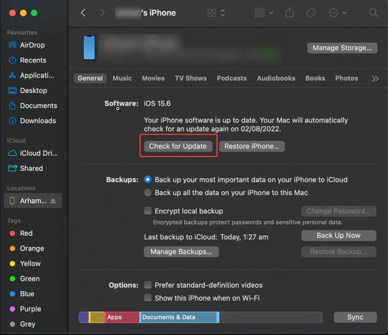Click Back Up Now
Screen dimensions: 388x335
[x=339, y=235]
